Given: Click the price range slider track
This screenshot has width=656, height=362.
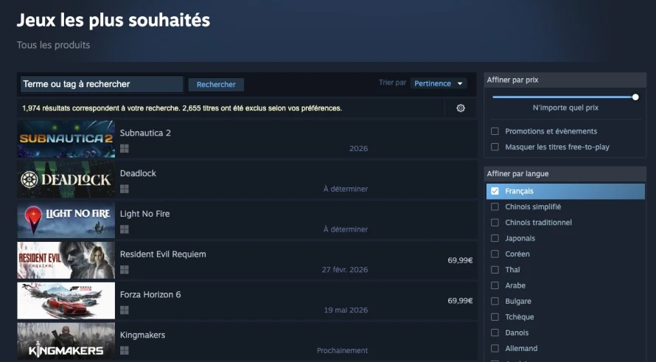Looking at the screenshot, I should click(564, 97).
